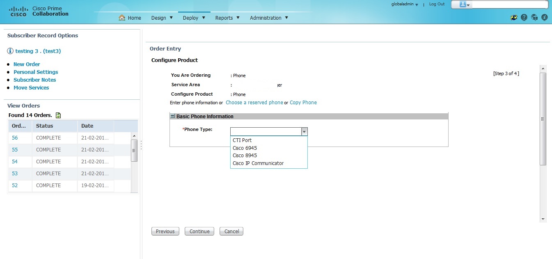Click the yellow-arrows globe icon in header
The height and width of the screenshot is (259, 552).
click(x=514, y=18)
